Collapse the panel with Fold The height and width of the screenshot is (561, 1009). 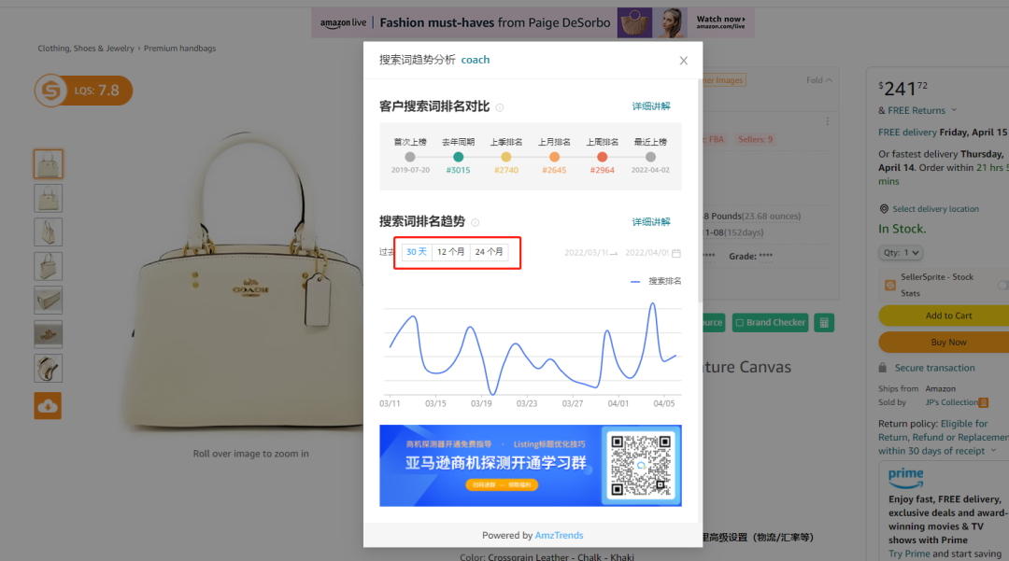point(819,80)
